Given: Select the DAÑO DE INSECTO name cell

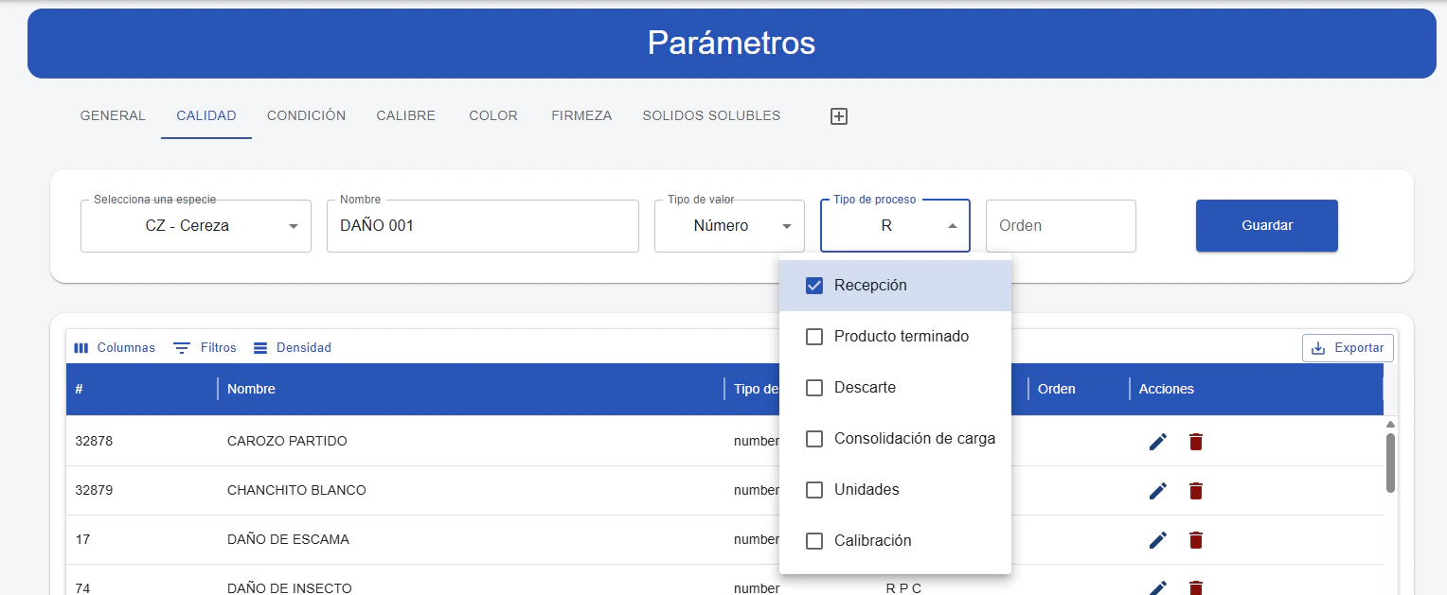Looking at the screenshot, I should [471, 580].
